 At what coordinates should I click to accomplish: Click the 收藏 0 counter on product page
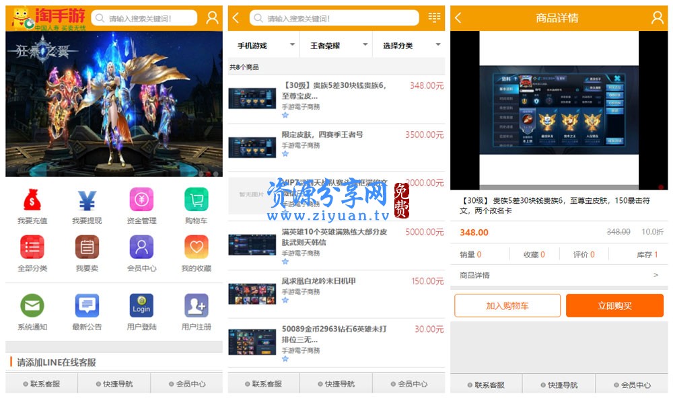click(x=534, y=255)
